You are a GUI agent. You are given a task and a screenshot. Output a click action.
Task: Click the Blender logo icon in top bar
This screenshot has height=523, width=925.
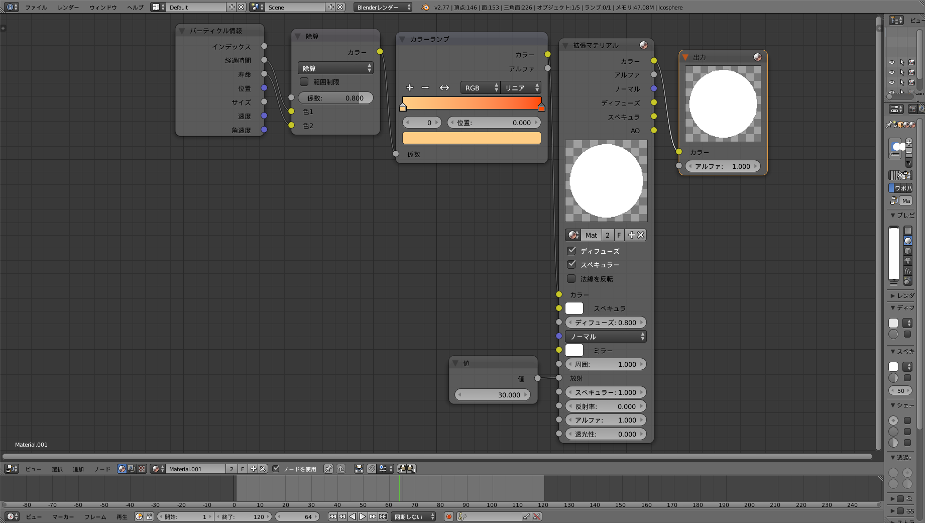(x=425, y=7)
